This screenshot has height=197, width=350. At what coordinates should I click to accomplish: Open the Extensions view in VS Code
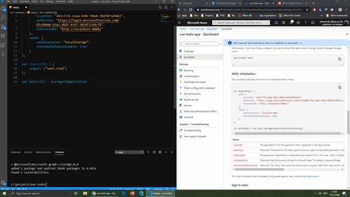coord(3,45)
